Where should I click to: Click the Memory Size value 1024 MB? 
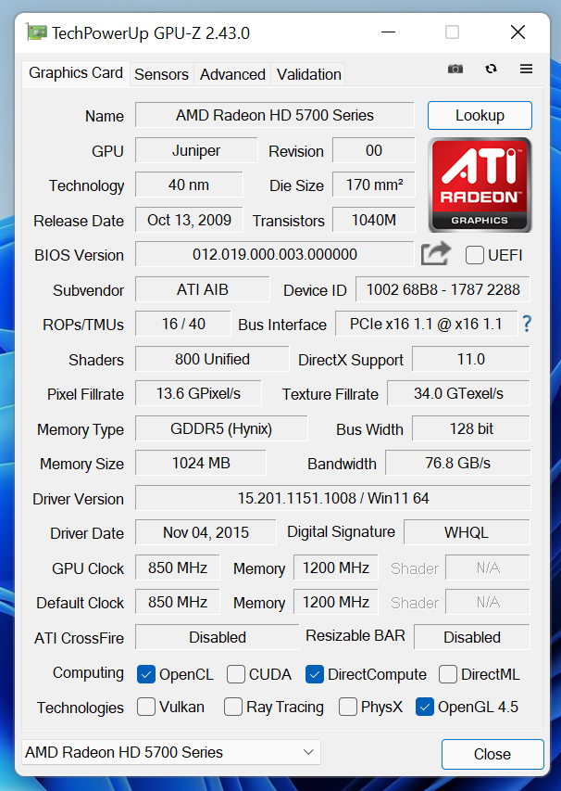click(x=201, y=463)
